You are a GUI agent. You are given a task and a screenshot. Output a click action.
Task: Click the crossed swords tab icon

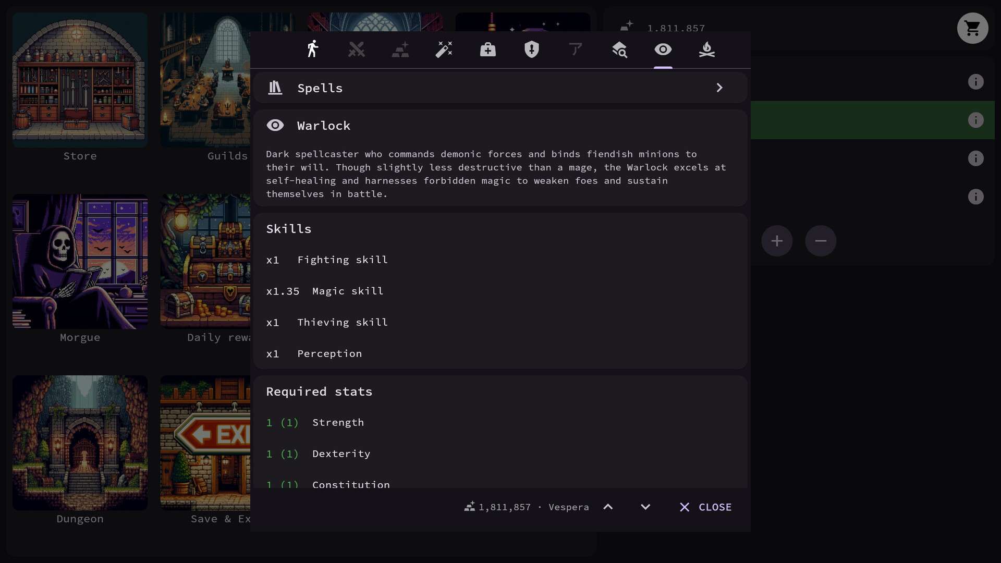[x=357, y=50]
